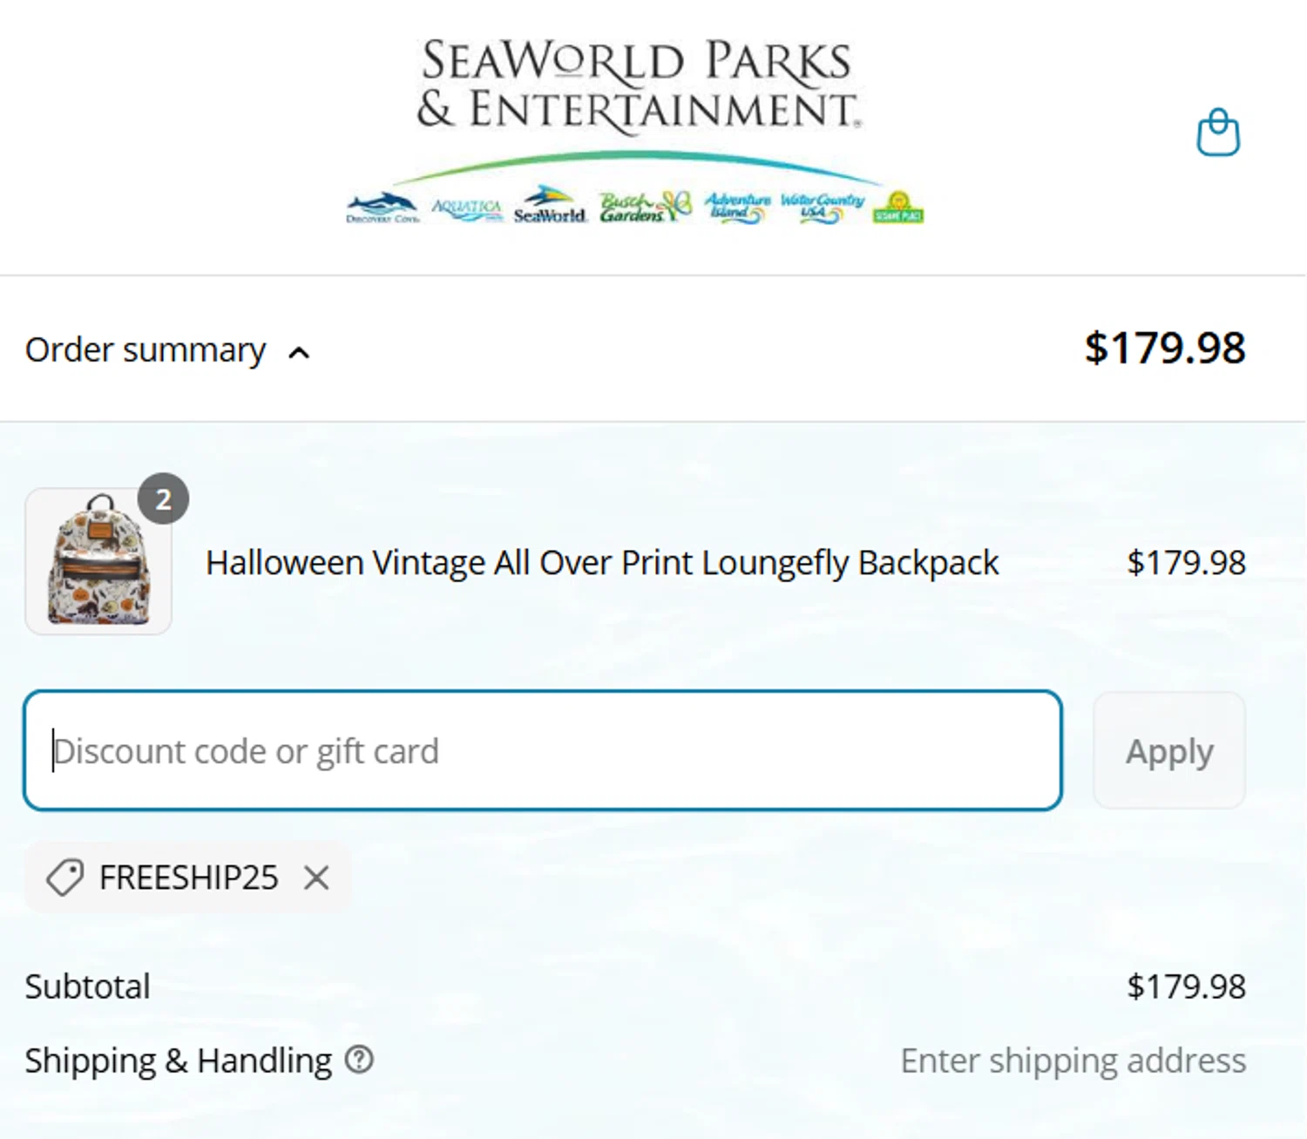
Task: Click the Discovery Cove dolphin logo
Action: point(383,208)
